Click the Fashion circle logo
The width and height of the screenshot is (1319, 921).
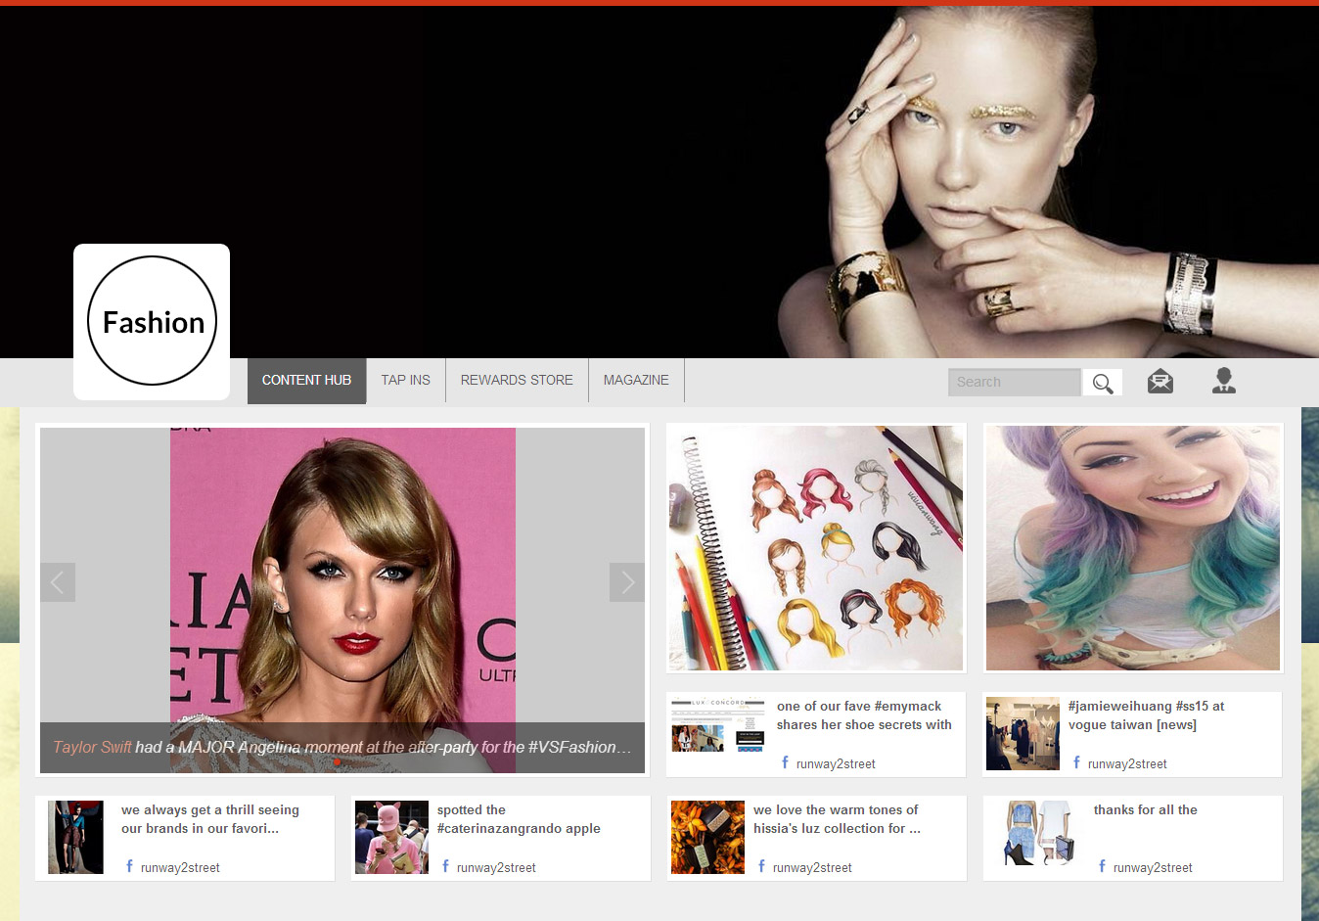tap(152, 321)
